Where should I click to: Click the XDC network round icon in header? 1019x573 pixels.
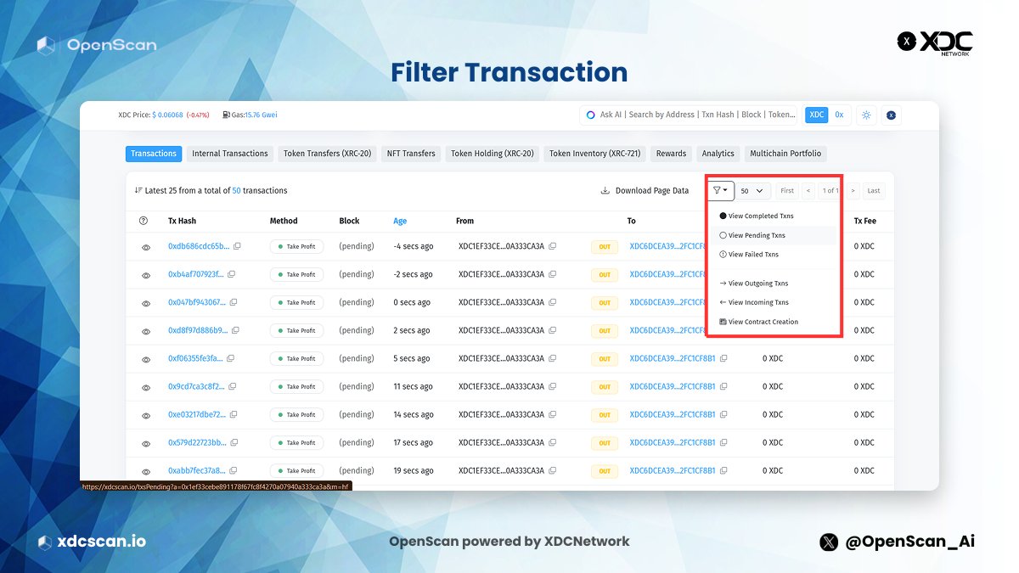(x=891, y=115)
